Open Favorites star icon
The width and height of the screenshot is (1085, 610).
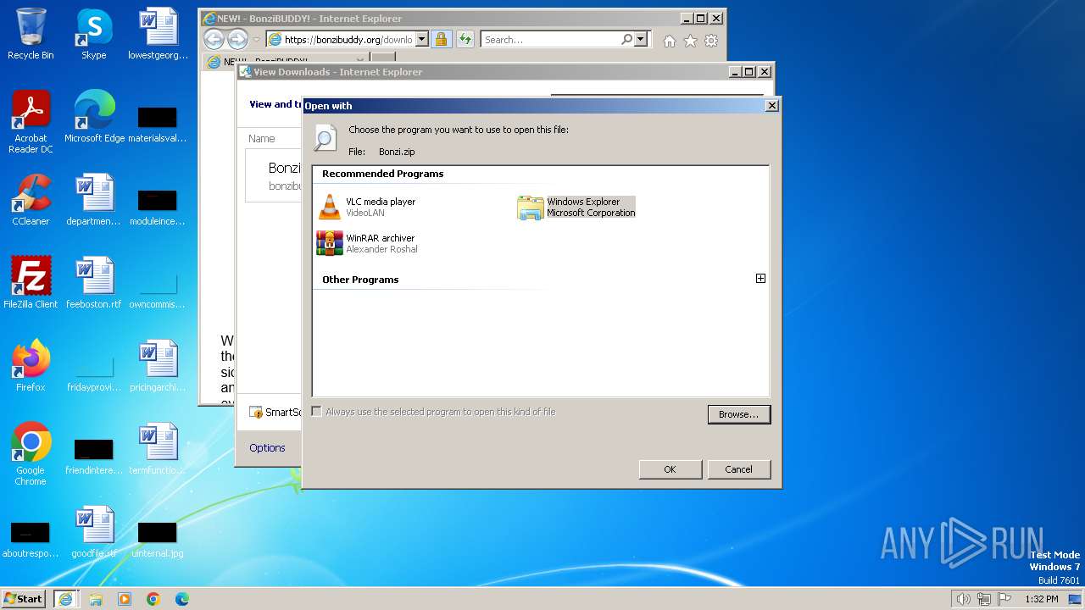pos(690,41)
